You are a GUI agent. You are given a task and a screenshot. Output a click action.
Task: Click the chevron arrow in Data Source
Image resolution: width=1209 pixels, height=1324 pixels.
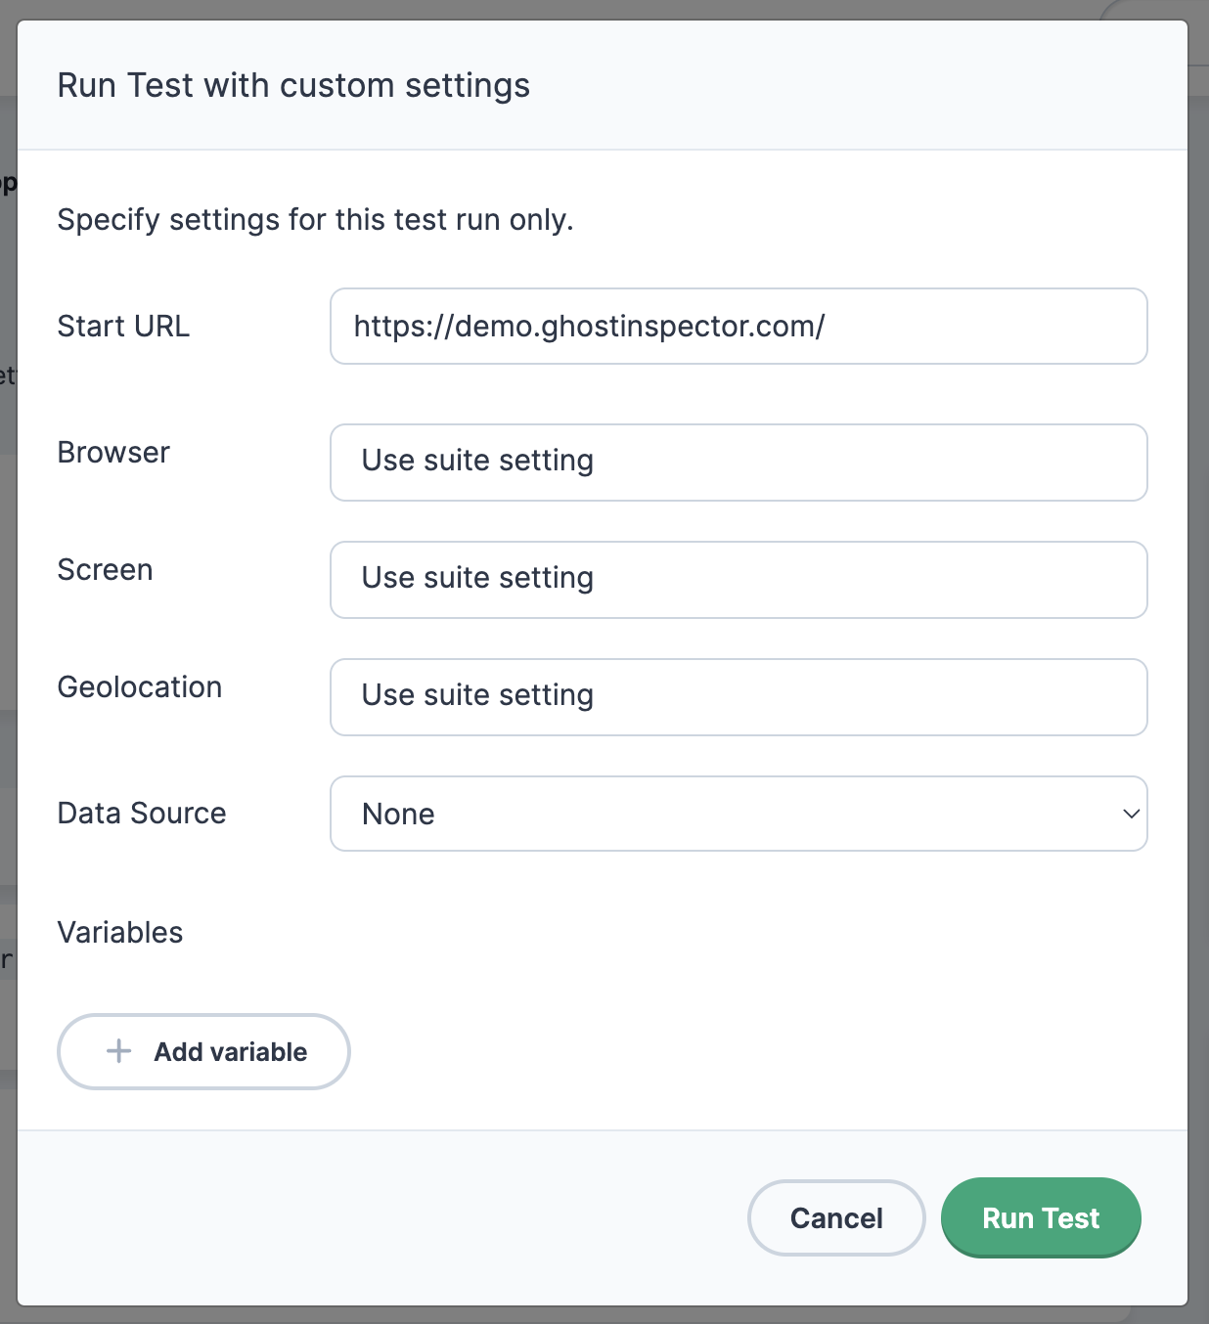[x=1131, y=814]
